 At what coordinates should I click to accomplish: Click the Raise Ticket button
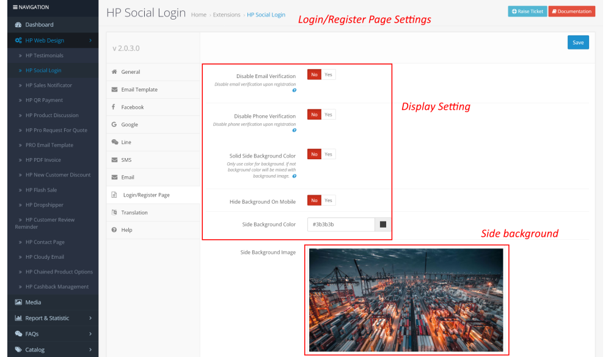click(x=527, y=12)
